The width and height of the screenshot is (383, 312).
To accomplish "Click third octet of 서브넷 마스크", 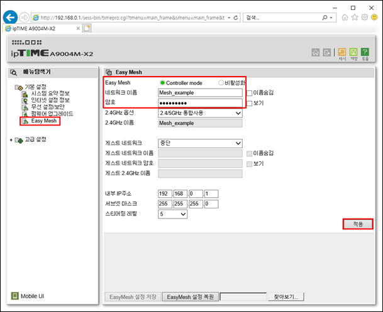I will point(196,204).
